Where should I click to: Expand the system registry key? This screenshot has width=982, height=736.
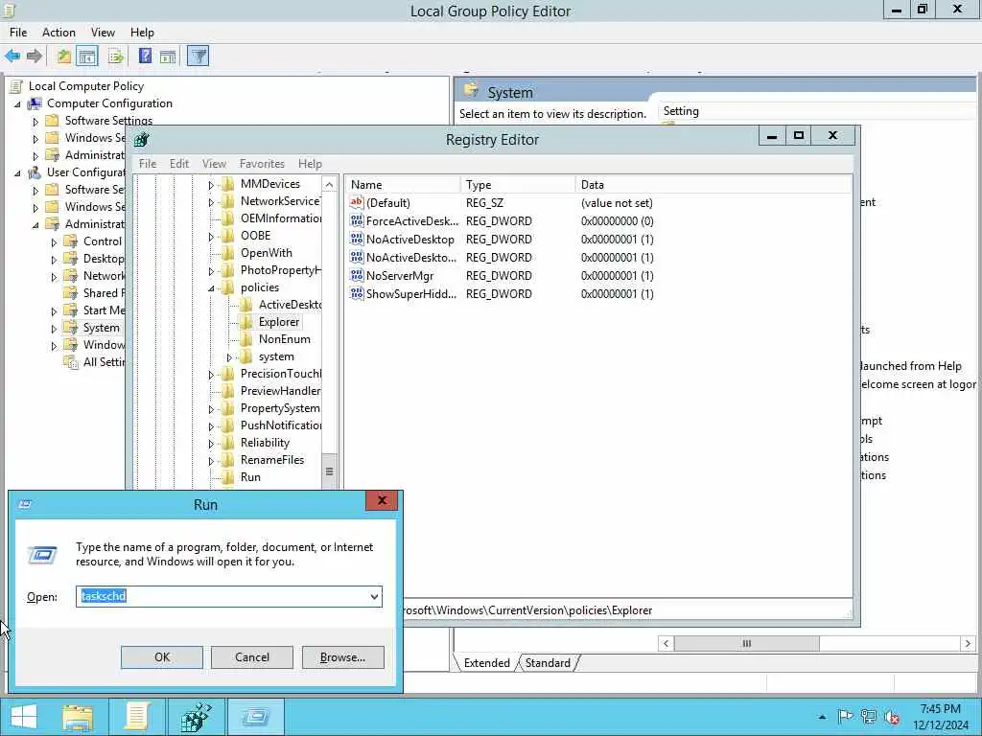pos(229,356)
